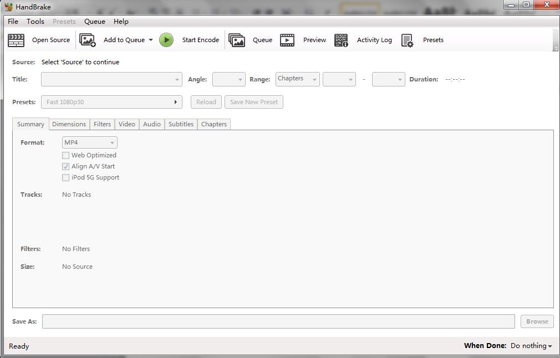Image resolution: width=560 pixels, height=358 pixels.
Task: Click the Queue stacked-images icon
Action: pos(236,40)
